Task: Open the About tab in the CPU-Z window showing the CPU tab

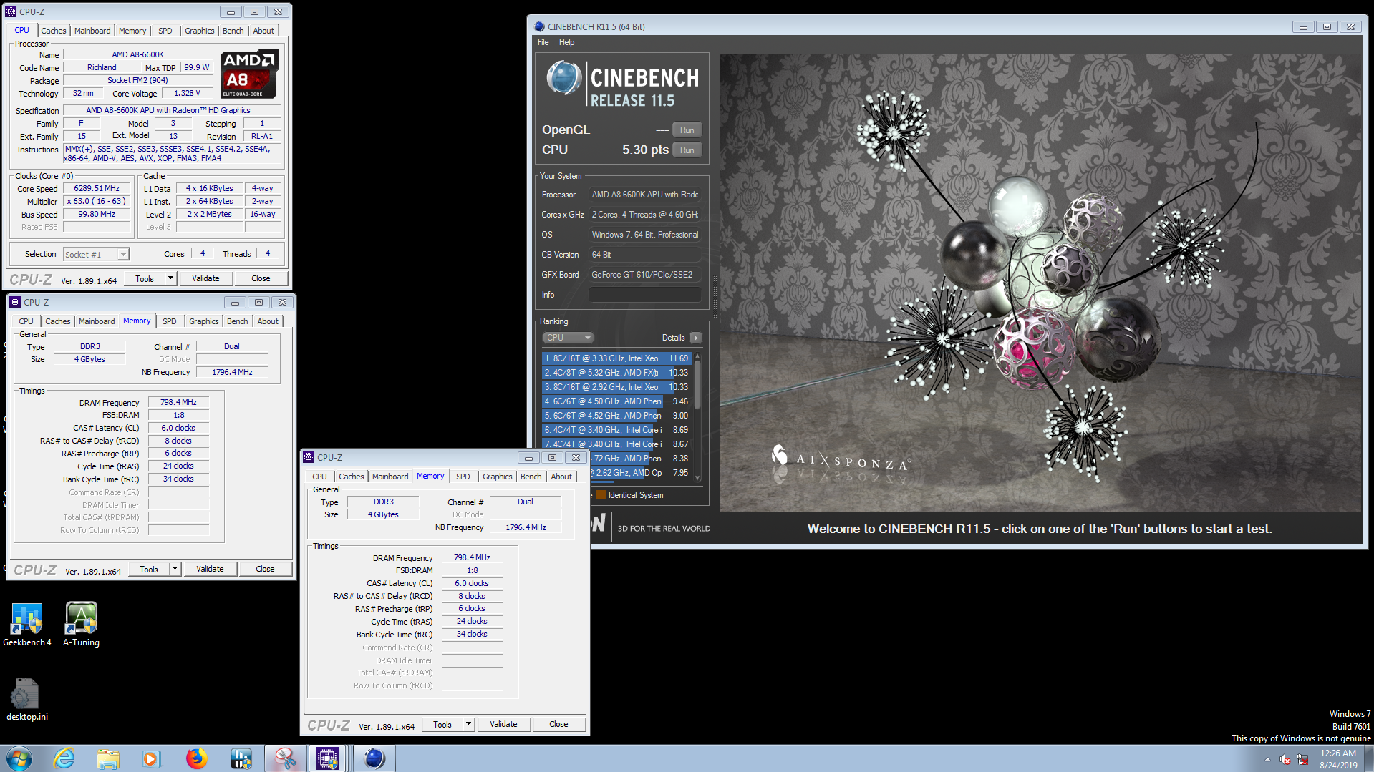Action: coord(263,31)
